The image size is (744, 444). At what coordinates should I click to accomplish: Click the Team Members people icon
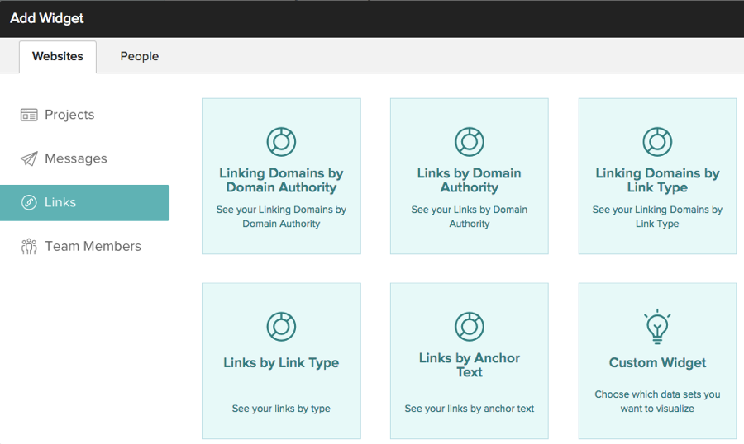click(x=29, y=246)
